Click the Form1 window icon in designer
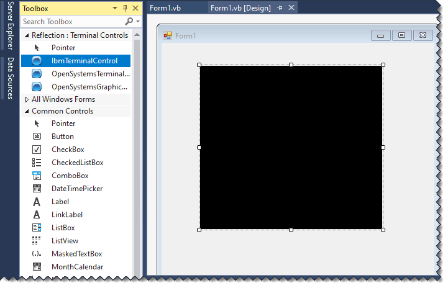Image resolution: width=448 pixels, height=288 pixels. point(167,35)
